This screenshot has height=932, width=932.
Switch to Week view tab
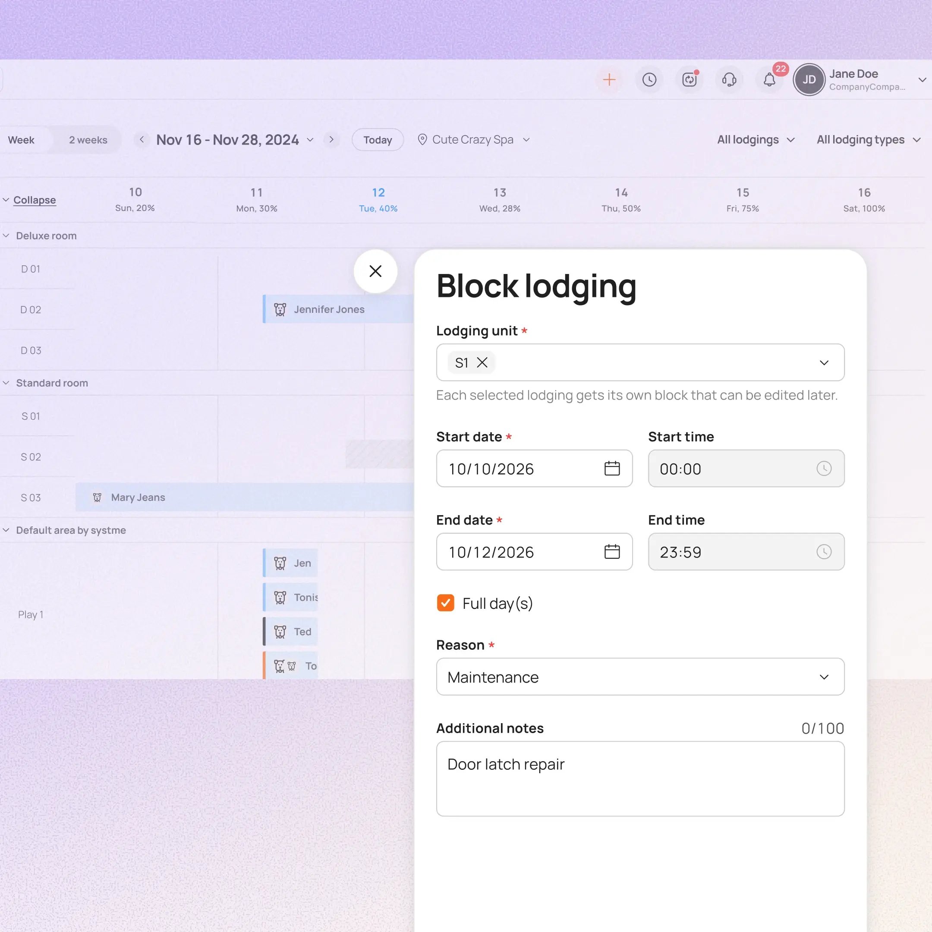(x=21, y=140)
